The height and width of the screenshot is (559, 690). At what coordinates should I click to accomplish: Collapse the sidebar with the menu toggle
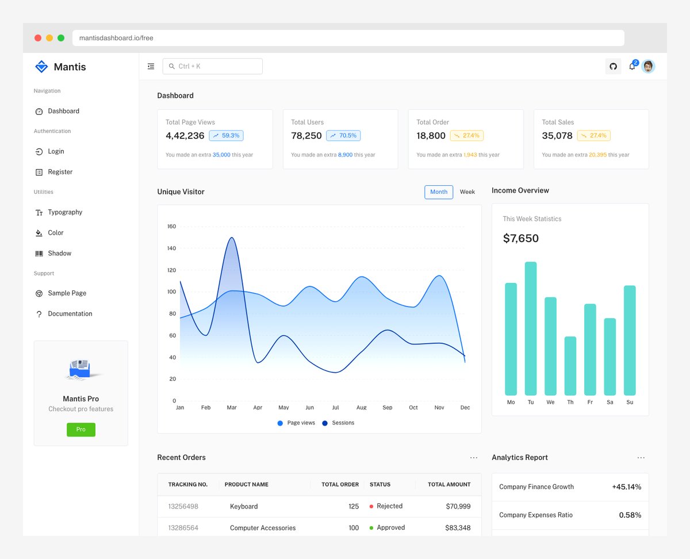pyautogui.click(x=151, y=66)
